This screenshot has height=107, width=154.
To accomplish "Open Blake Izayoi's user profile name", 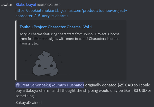I will tap(26, 5).
